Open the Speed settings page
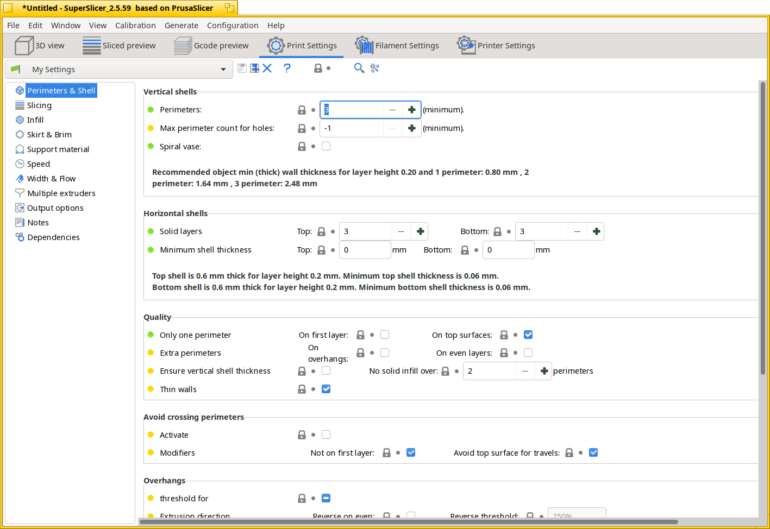 (x=38, y=164)
